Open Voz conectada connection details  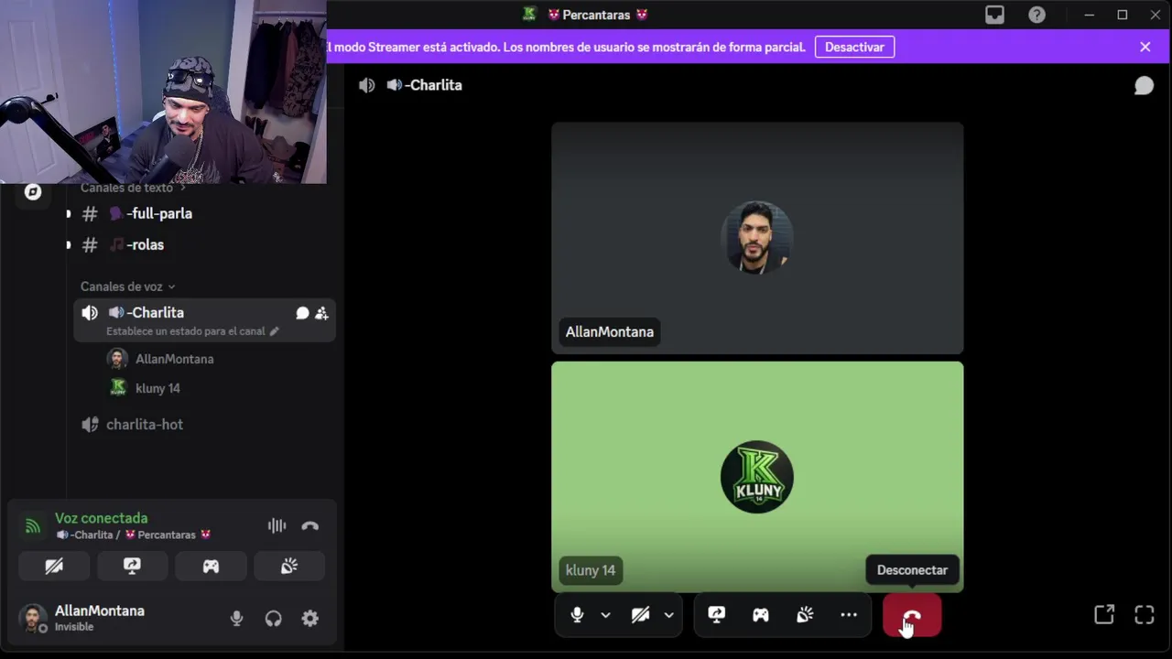tap(101, 518)
